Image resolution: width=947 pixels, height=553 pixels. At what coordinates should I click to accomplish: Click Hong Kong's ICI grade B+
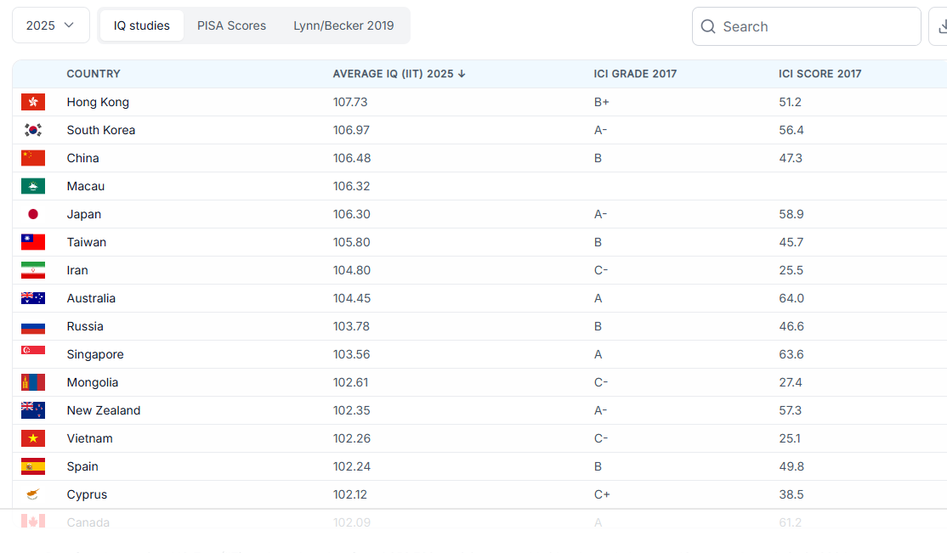[x=602, y=102]
